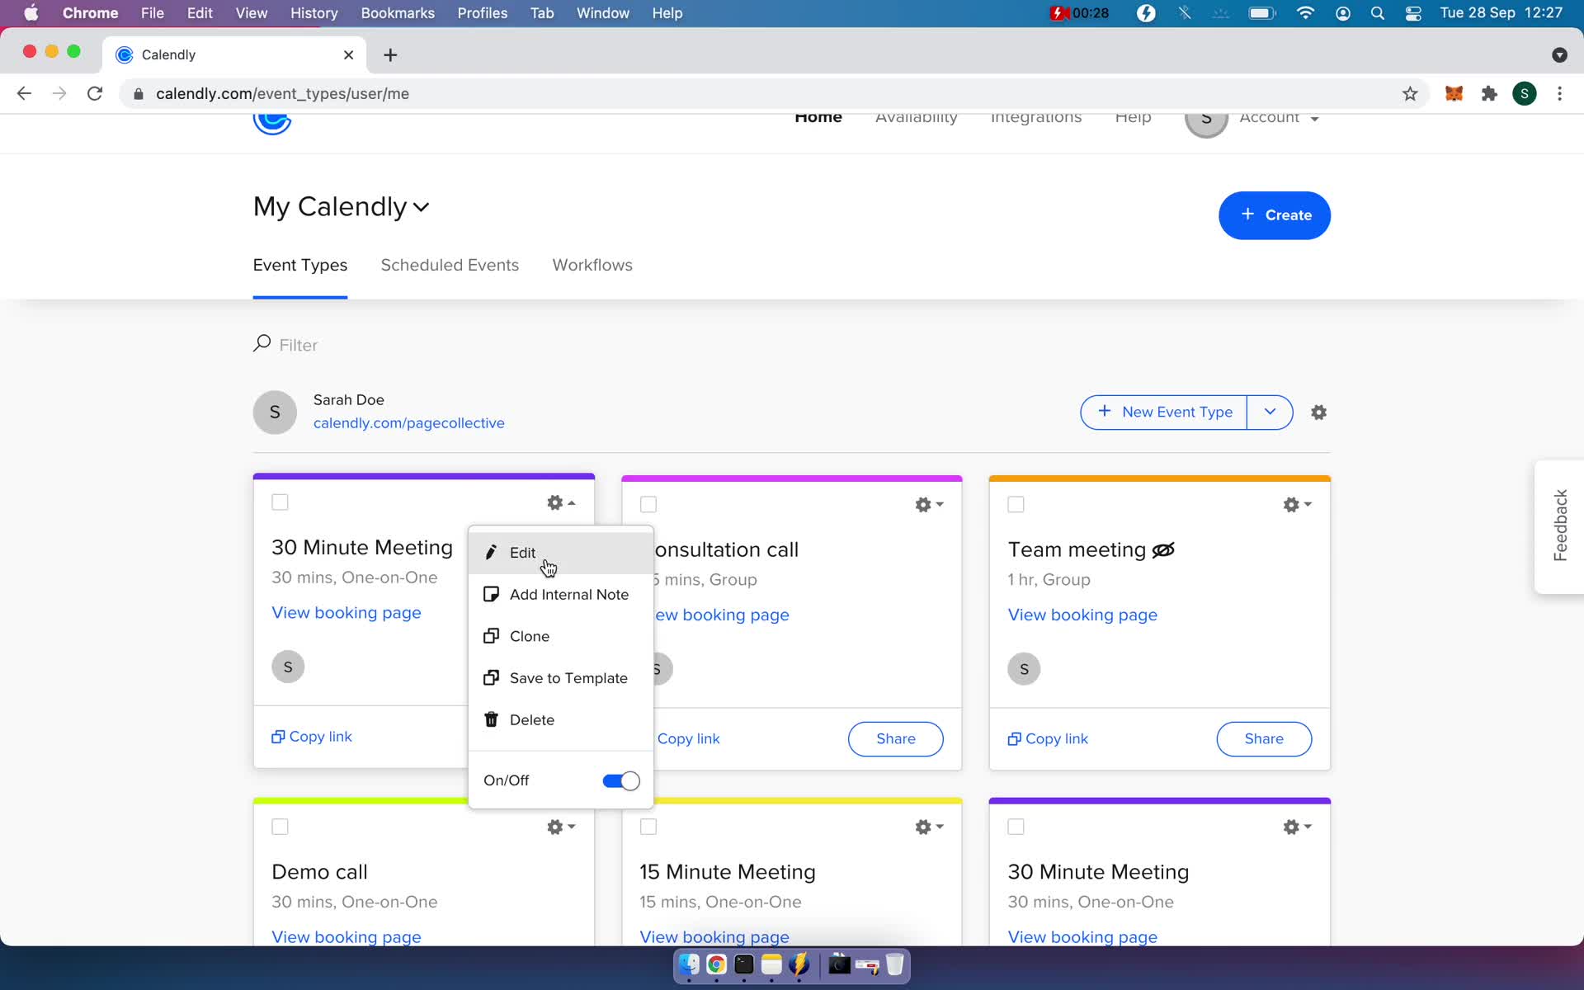Check the Team meeting checkbox
Image resolution: width=1584 pixels, height=990 pixels.
[x=1016, y=504]
